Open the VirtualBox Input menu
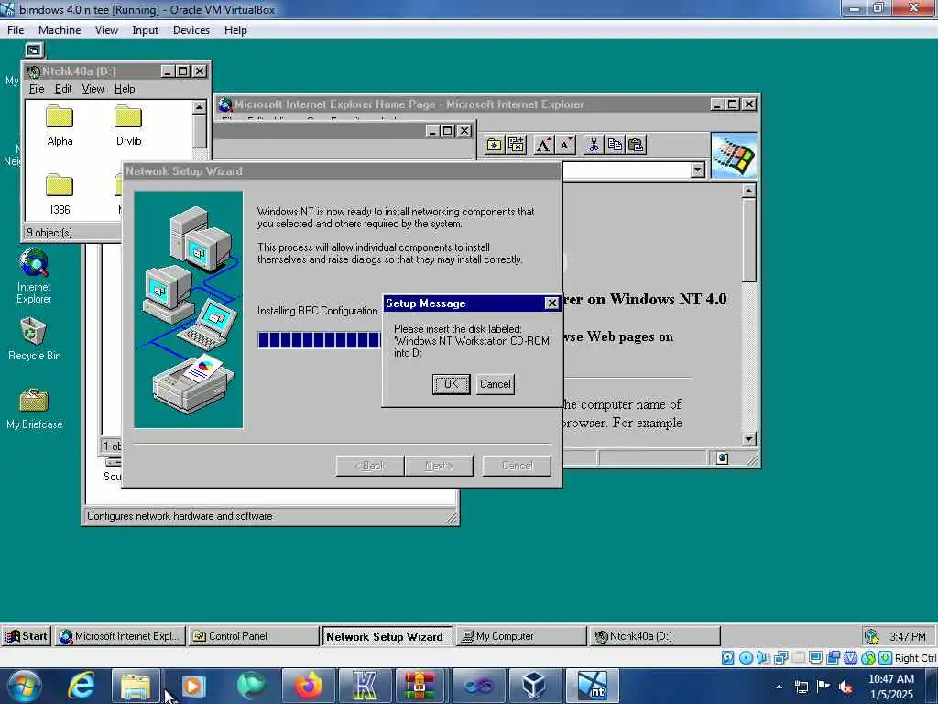The height and width of the screenshot is (704, 938). coord(145,30)
